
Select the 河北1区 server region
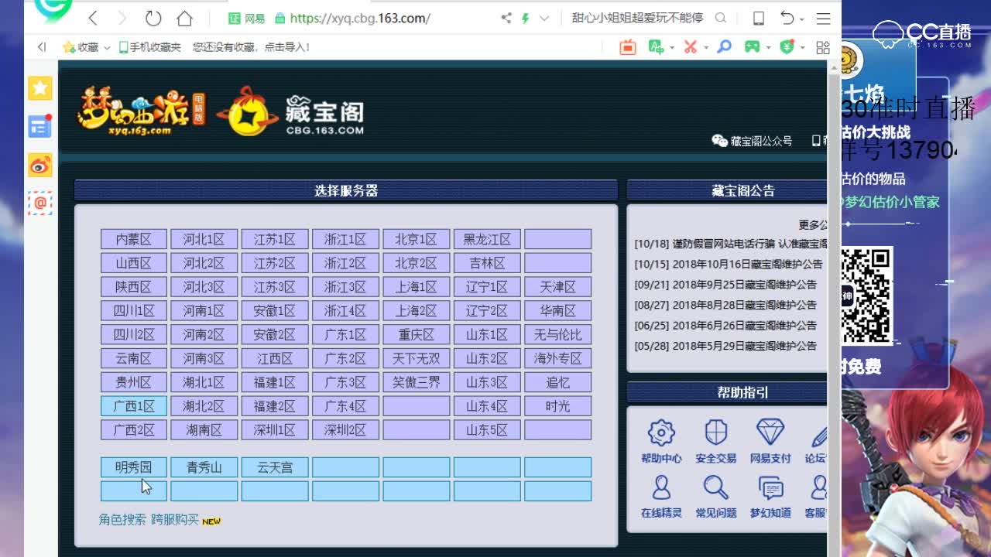pos(204,240)
